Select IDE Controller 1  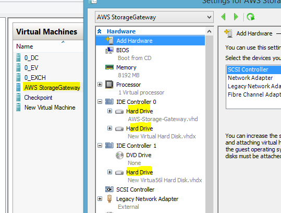tap(136, 146)
